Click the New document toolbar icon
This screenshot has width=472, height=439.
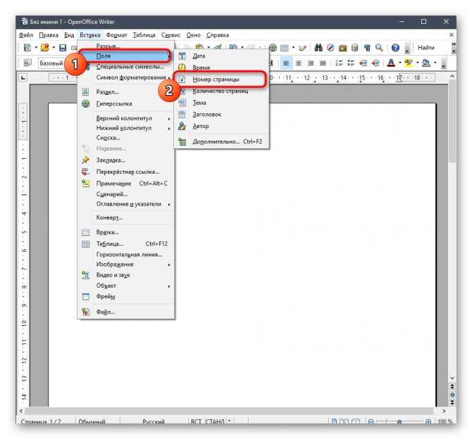[x=27, y=48]
